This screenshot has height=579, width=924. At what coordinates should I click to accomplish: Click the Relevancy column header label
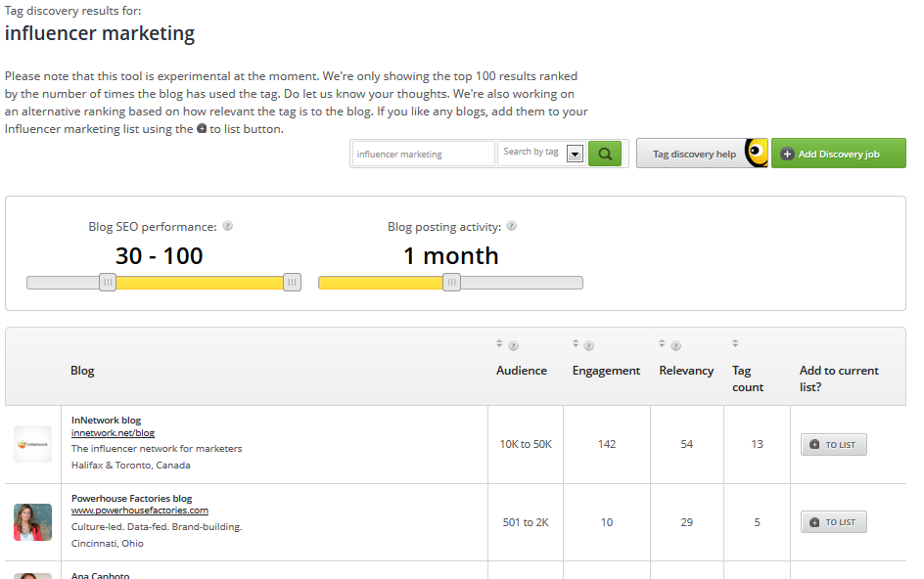686,371
